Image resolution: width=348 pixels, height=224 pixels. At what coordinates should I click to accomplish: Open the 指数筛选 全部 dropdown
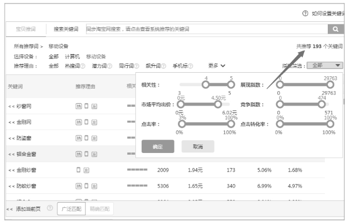[325, 65]
